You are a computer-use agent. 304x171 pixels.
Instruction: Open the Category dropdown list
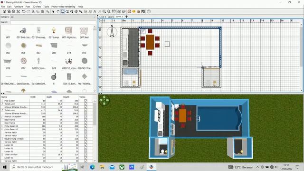pyautogui.click(x=53, y=17)
